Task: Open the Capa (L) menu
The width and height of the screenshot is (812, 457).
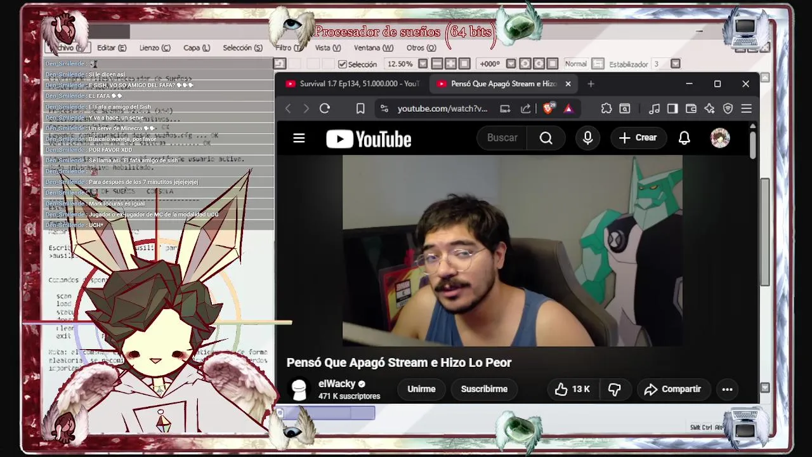Action: (x=197, y=48)
